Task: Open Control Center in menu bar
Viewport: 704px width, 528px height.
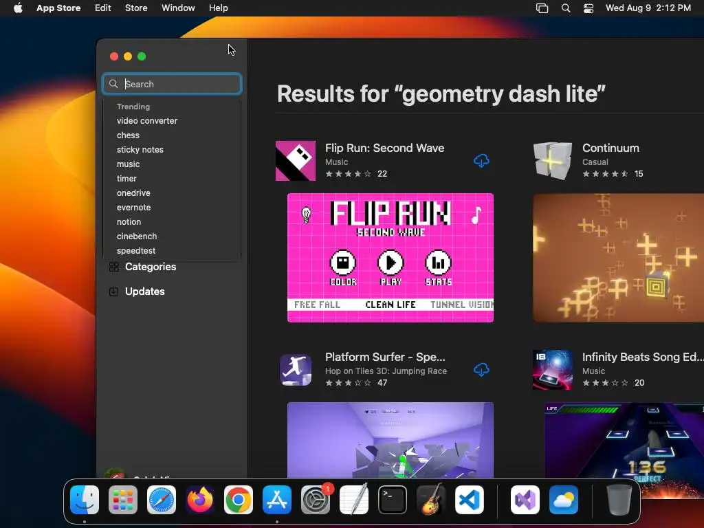Action: pyautogui.click(x=588, y=8)
